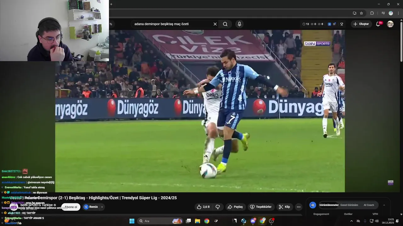Collapse the IQ panel with the chevron

point(384,205)
